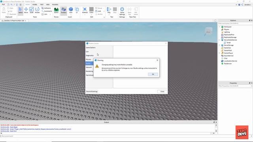Toggle the Constraints option
Screen dimensions: 253x142
(47, 11)
